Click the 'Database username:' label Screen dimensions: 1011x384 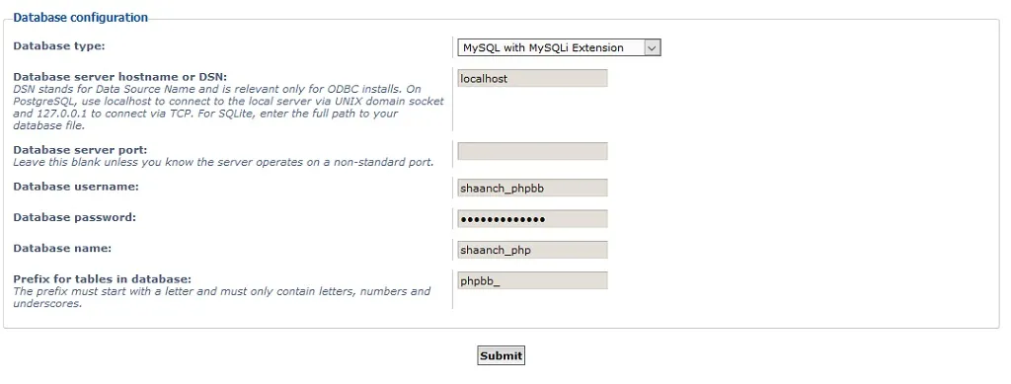(76, 187)
